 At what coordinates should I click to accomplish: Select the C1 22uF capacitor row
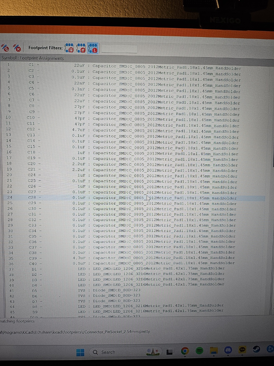click(x=130, y=66)
